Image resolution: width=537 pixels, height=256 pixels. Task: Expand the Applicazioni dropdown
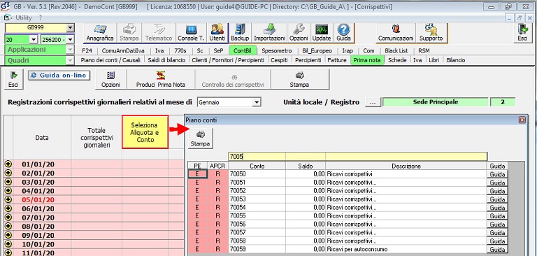tap(70, 50)
